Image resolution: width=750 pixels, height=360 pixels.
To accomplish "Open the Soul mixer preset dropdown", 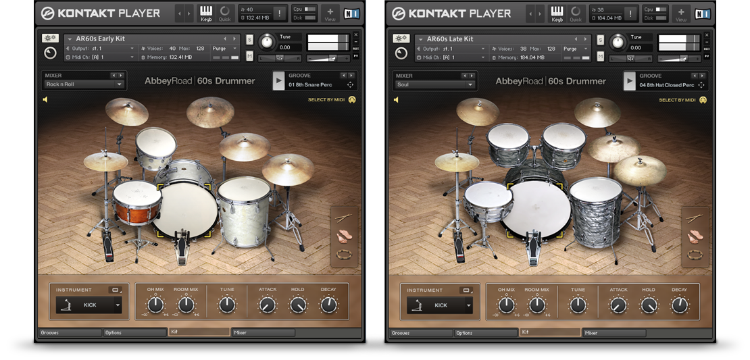I will (435, 84).
